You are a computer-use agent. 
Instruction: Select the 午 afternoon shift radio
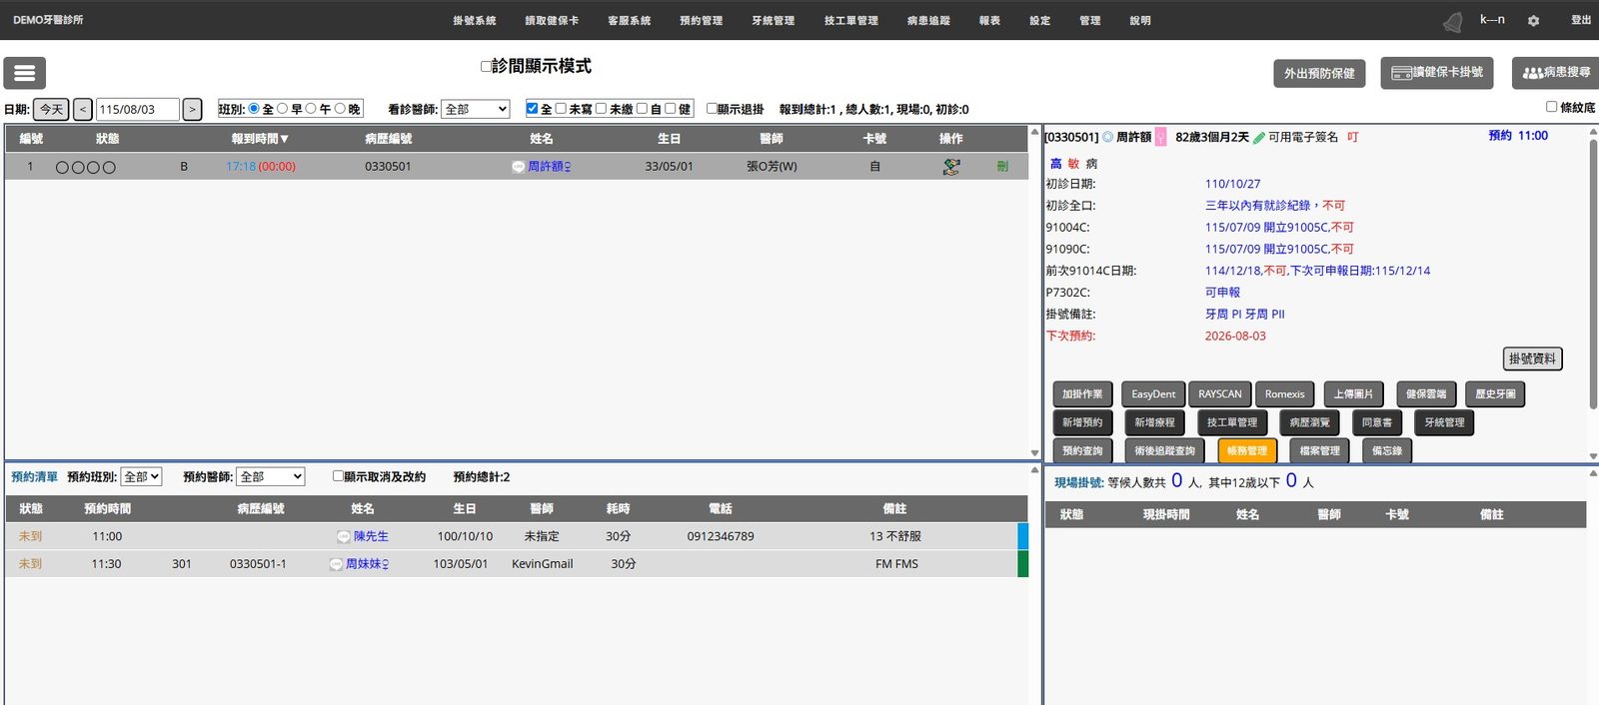coord(311,108)
